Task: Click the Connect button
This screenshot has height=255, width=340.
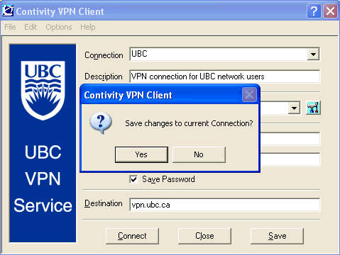Action: [132, 236]
